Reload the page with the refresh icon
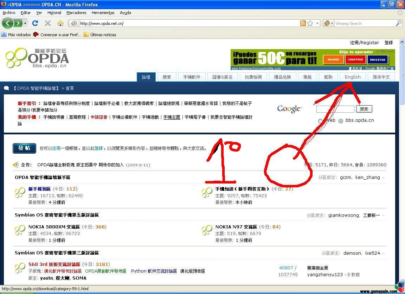The height and width of the screenshot is (294, 405). 35,23
